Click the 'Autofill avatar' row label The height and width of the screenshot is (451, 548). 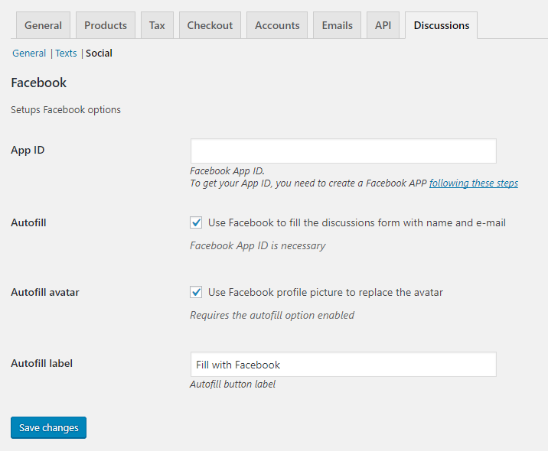pos(45,292)
